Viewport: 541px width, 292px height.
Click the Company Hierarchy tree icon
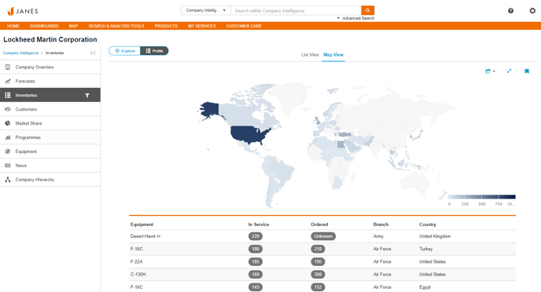click(8, 180)
